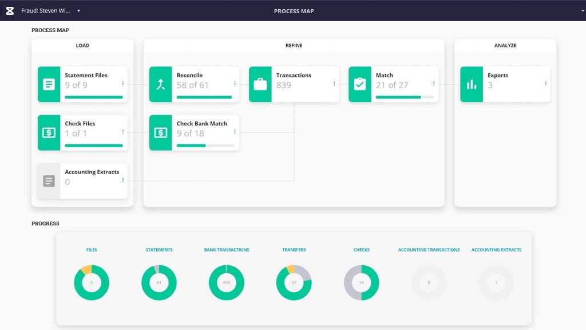Click the PROCESS MAP title in header bar
586x330 pixels.
click(x=294, y=11)
